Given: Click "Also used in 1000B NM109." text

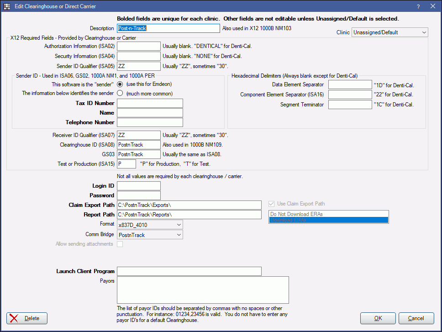Looking at the screenshot, I should [x=193, y=145].
